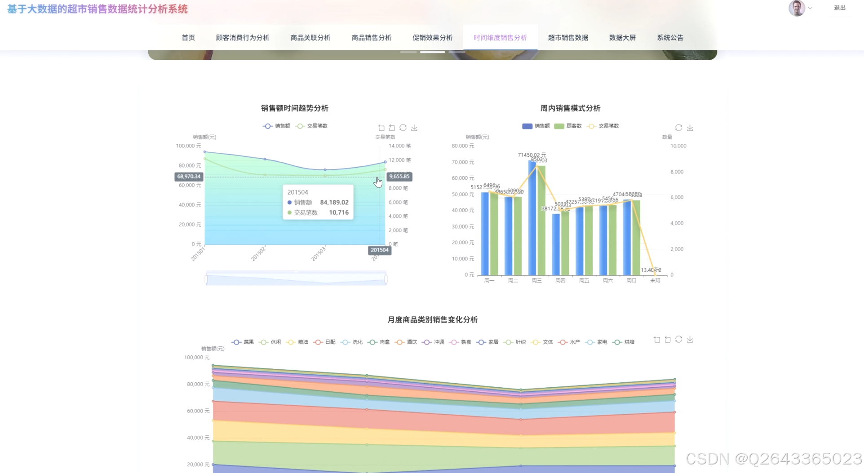Image resolution: width=864 pixels, height=473 pixels.
Task: Open the user avatar dropdown menu
Action: (x=800, y=8)
